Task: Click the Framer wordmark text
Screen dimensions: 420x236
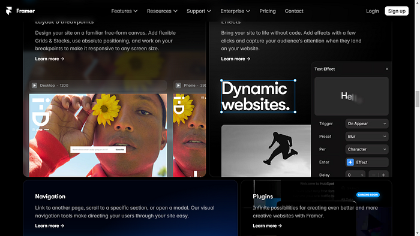Action: pos(25,11)
